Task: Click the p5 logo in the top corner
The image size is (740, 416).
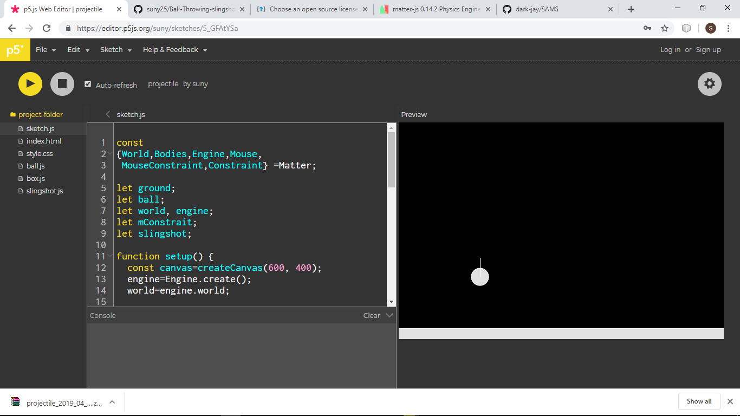Action: tap(15, 49)
